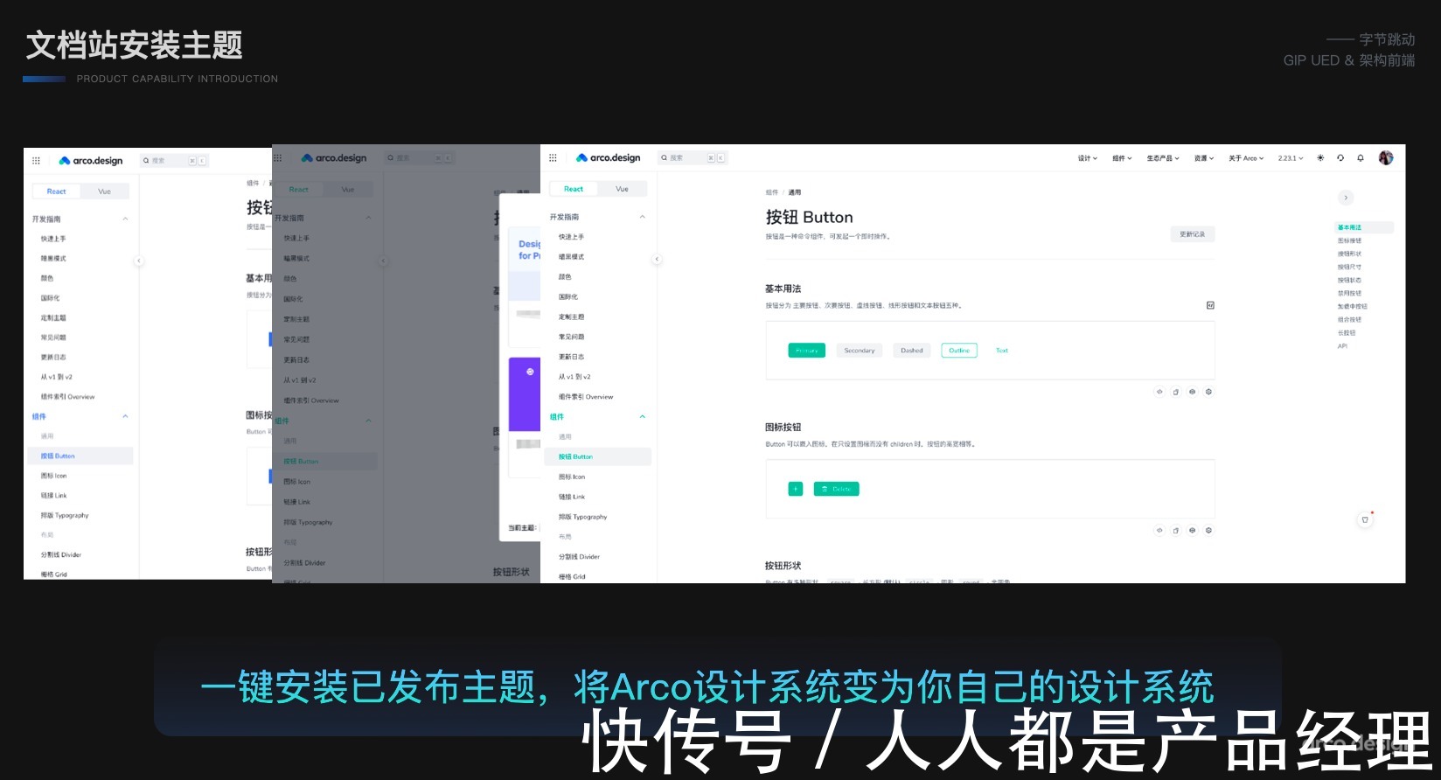Switch to Vue in left screenshot
This screenshot has width=1441, height=780.
click(104, 192)
